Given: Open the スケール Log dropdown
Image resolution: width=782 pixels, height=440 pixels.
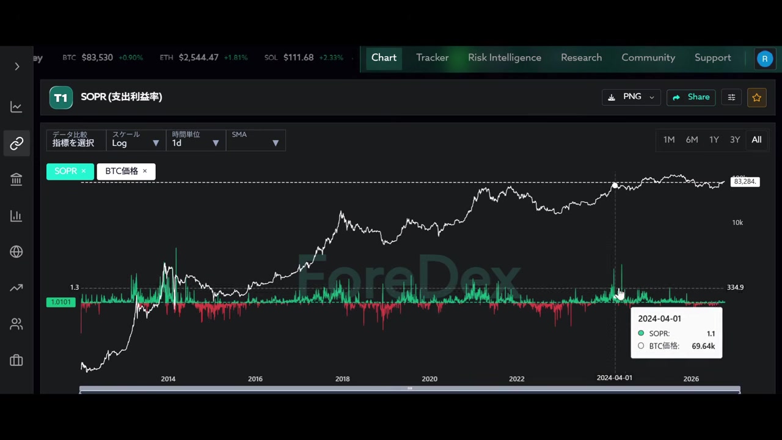Looking at the screenshot, I should (x=136, y=139).
